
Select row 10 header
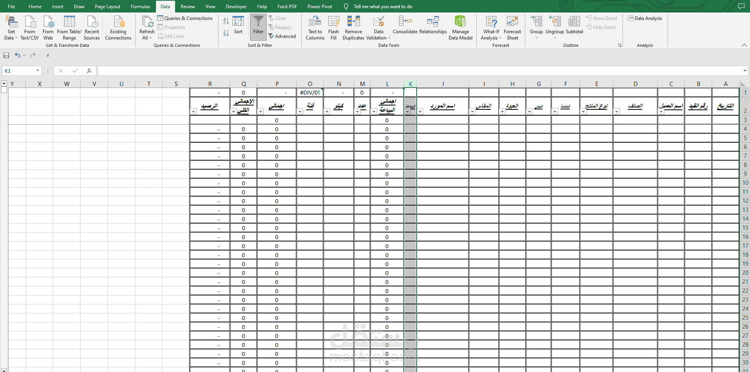(x=745, y=183)
